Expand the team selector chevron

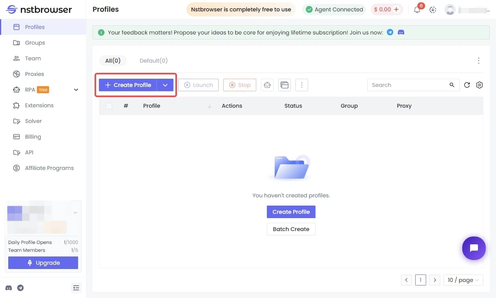coord(75,213)
